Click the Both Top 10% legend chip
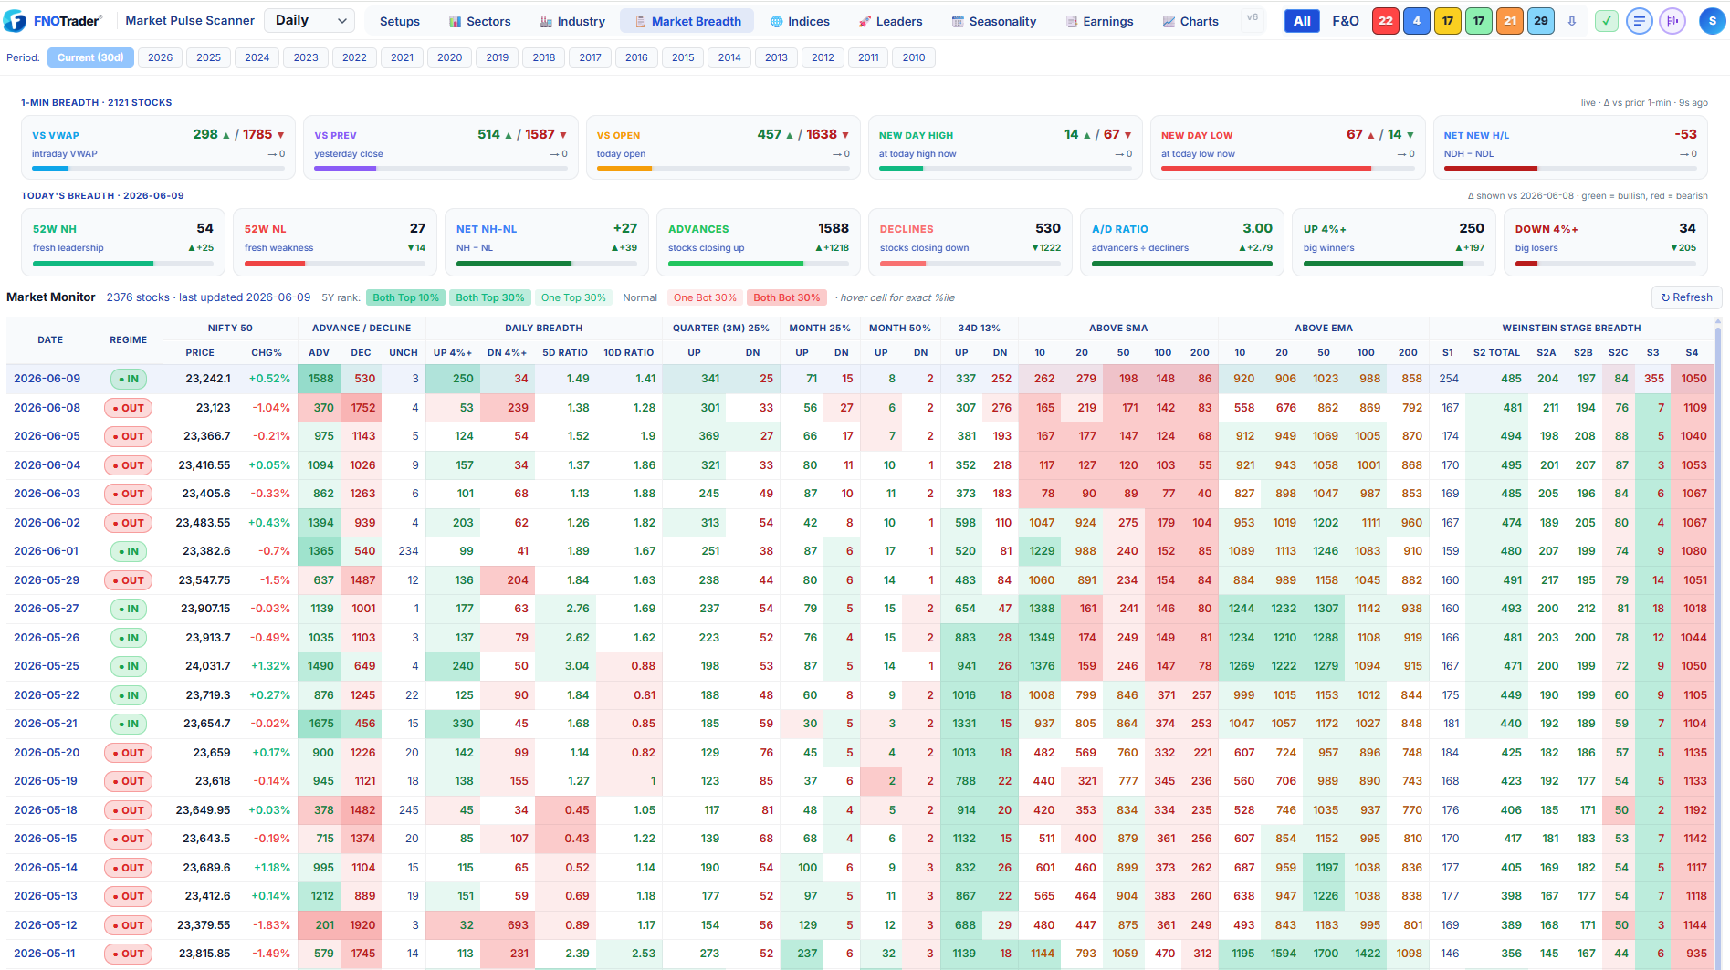 click(x=405, y=297)
